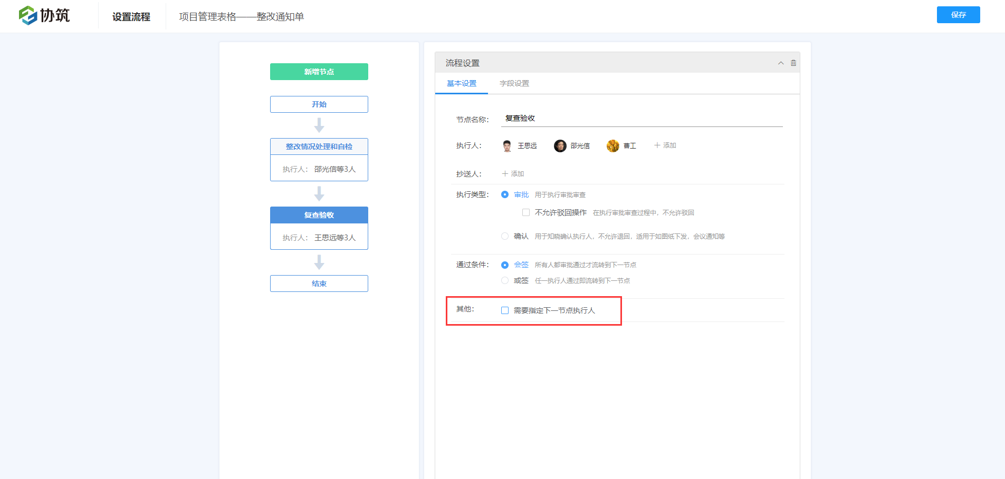Check 不允许驳回操作 option
This screenshot has height=479, width=1005.
point(525,212)
